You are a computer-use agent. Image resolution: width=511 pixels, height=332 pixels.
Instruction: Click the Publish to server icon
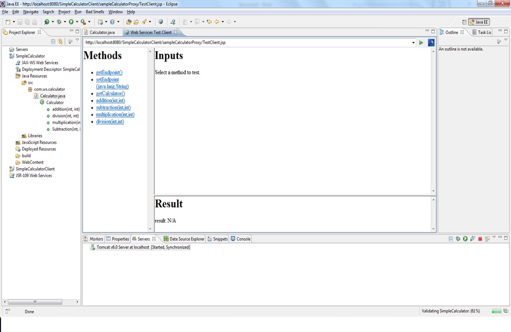[487, 239]
